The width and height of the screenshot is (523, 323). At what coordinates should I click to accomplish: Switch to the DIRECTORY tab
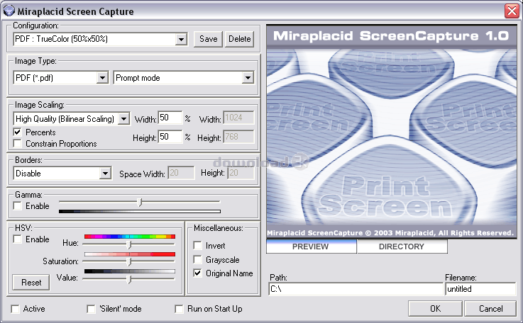(402, 246)
